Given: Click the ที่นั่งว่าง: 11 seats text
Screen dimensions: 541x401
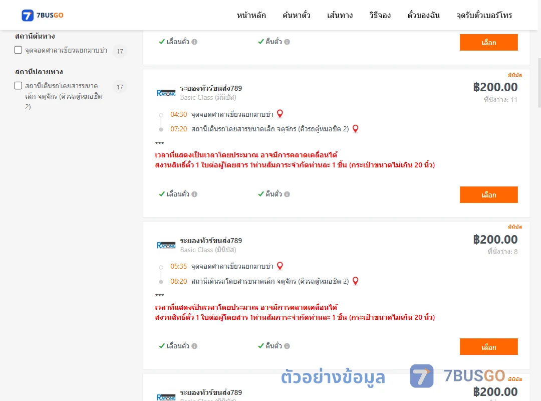Looking at the screenshot, I should [500, 100].
